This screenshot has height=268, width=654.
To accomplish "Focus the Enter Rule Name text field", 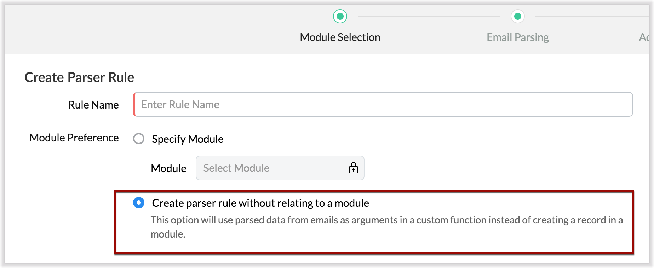I will point(384,104).
